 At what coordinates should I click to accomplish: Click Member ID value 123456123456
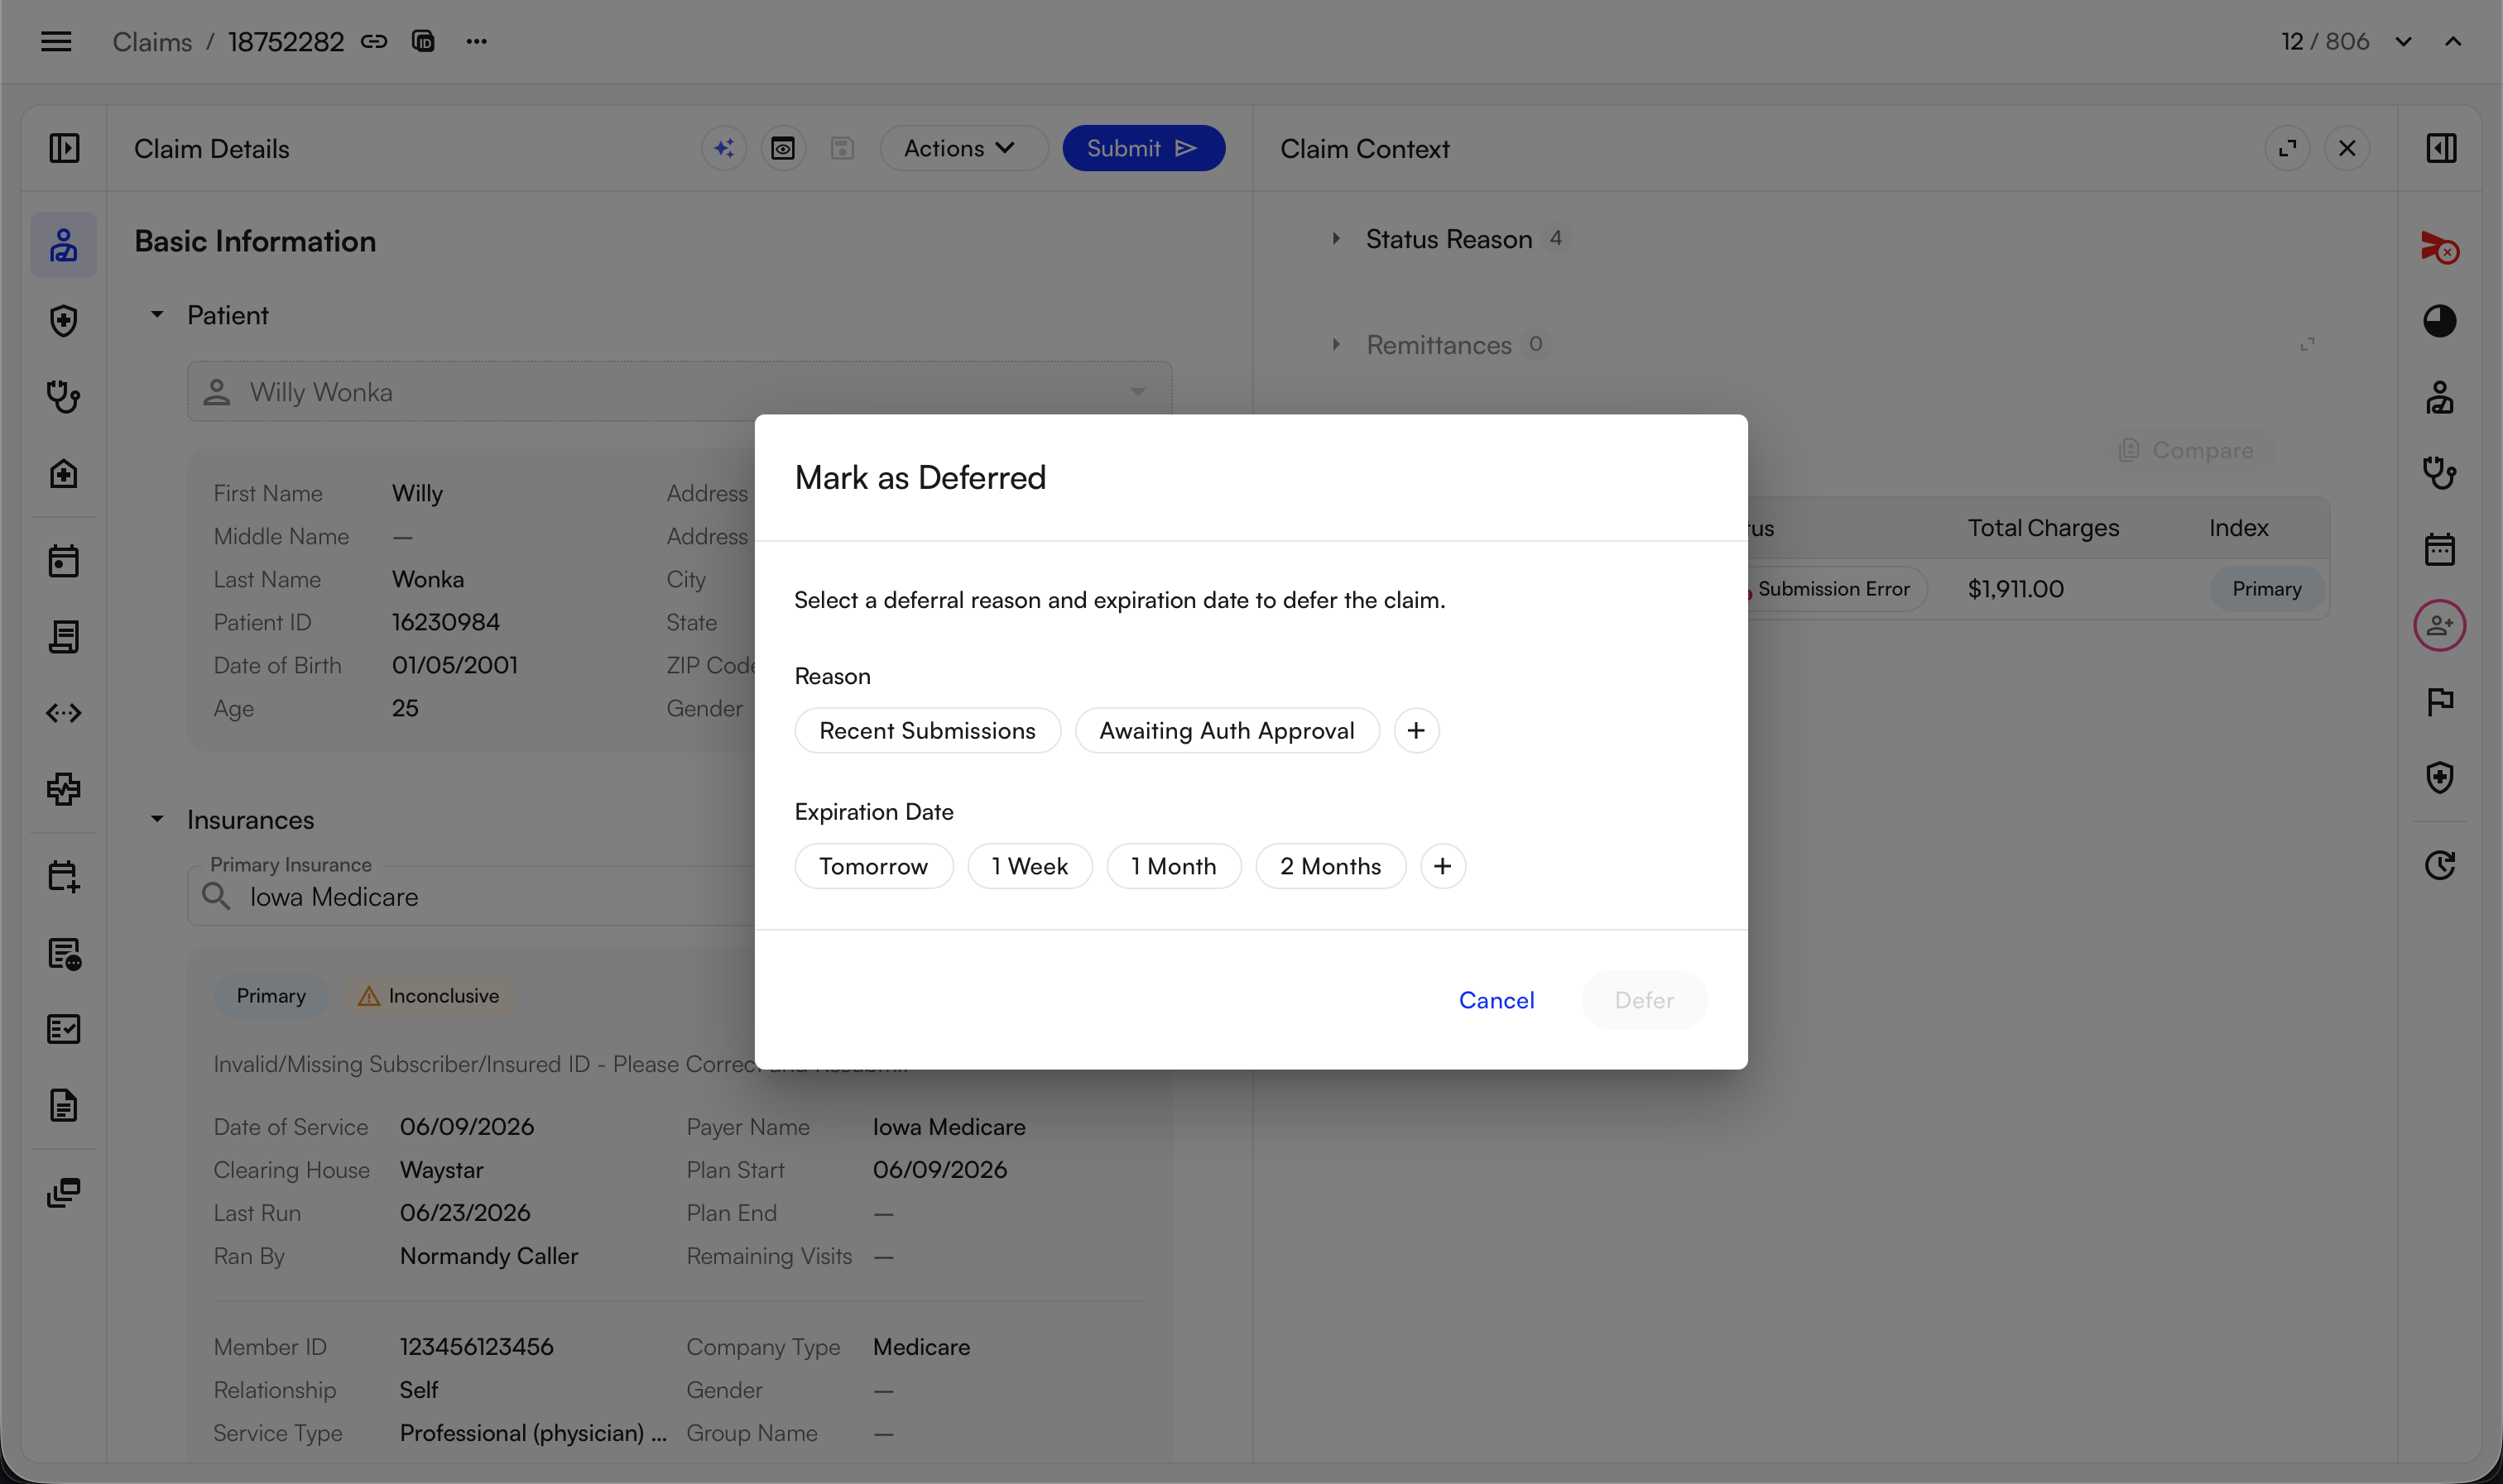(476, 1347)
